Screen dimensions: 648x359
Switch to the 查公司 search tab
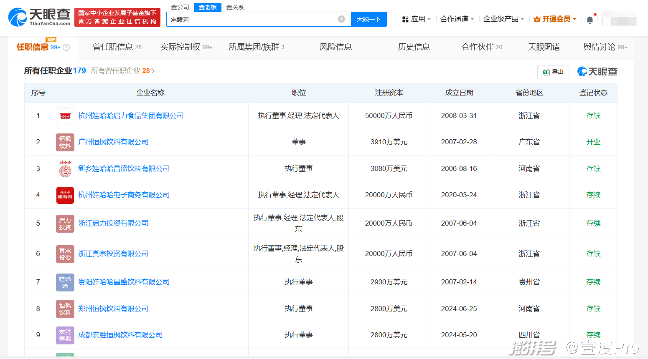[180, 7]
